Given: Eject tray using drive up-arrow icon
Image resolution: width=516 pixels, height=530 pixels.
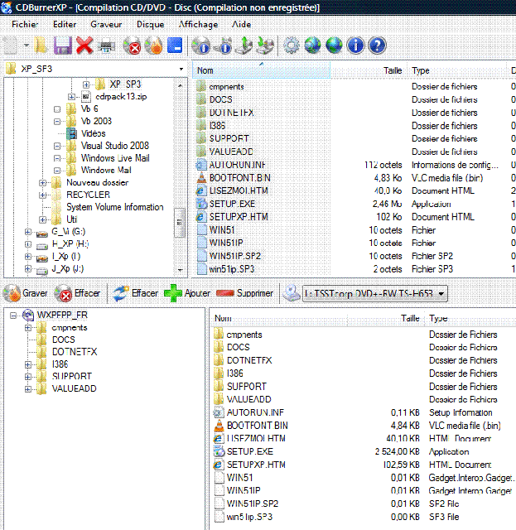Looking at the screenshot, I should 244,46.
